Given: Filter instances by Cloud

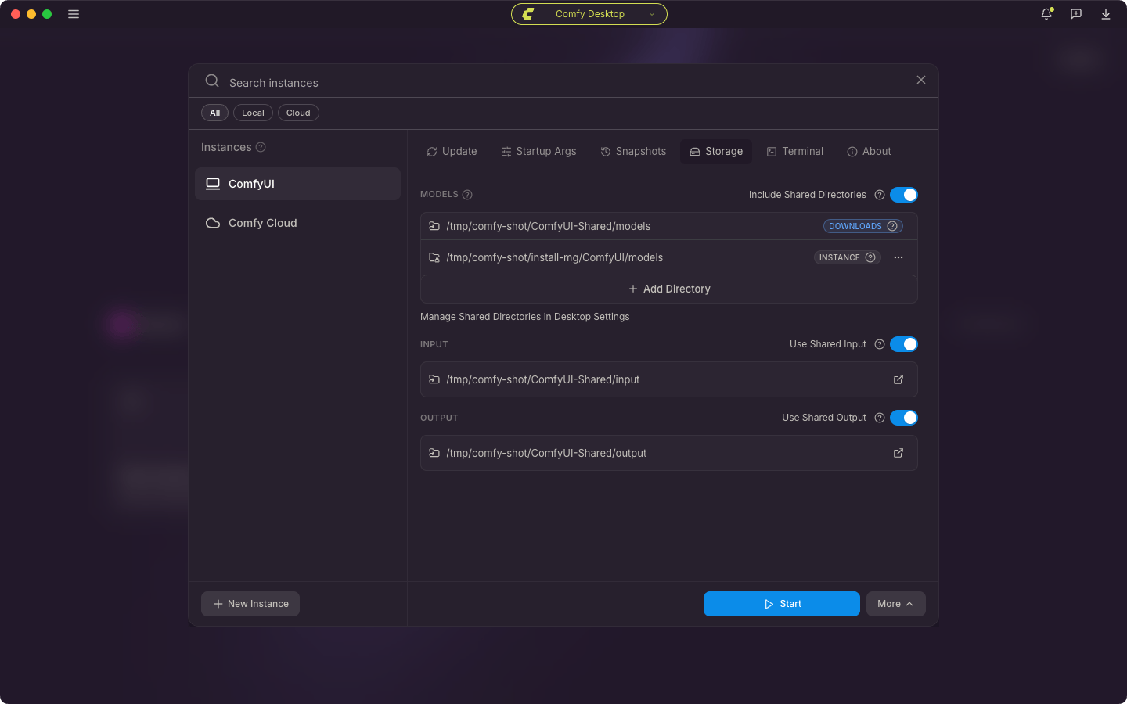Looking at the screenshot, I should click(x=298, y=113).
